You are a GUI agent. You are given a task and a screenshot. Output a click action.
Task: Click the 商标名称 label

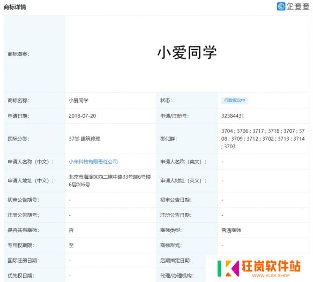pos(18,101)
